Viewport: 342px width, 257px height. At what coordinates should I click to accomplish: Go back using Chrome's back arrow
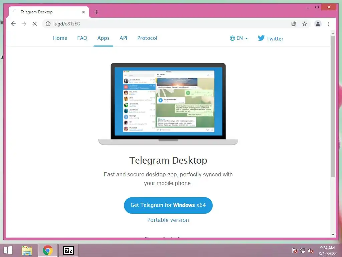[13, 24]
